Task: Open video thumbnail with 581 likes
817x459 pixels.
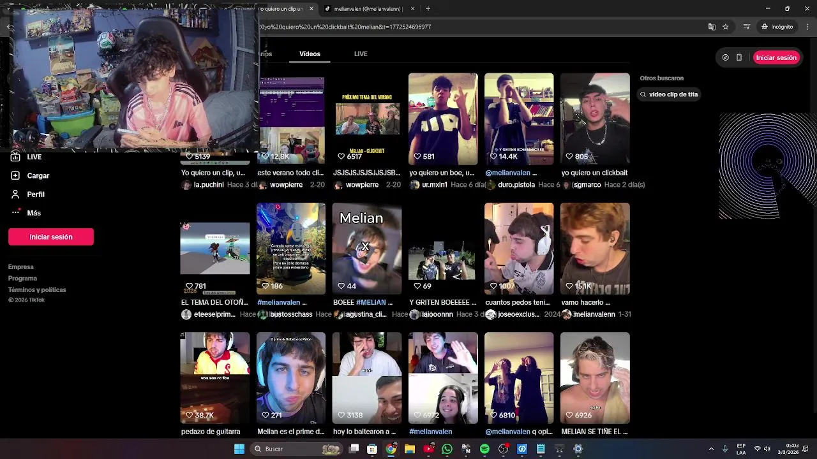Action: coord(443,119)
